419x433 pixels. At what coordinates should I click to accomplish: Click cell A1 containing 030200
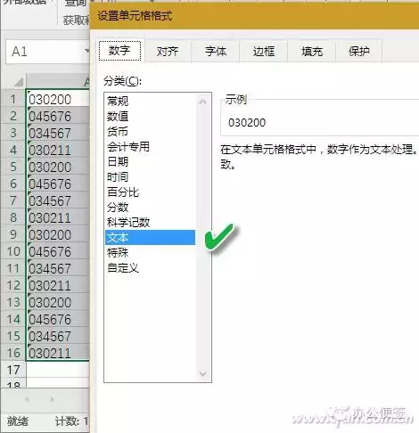tap(58, 99)
